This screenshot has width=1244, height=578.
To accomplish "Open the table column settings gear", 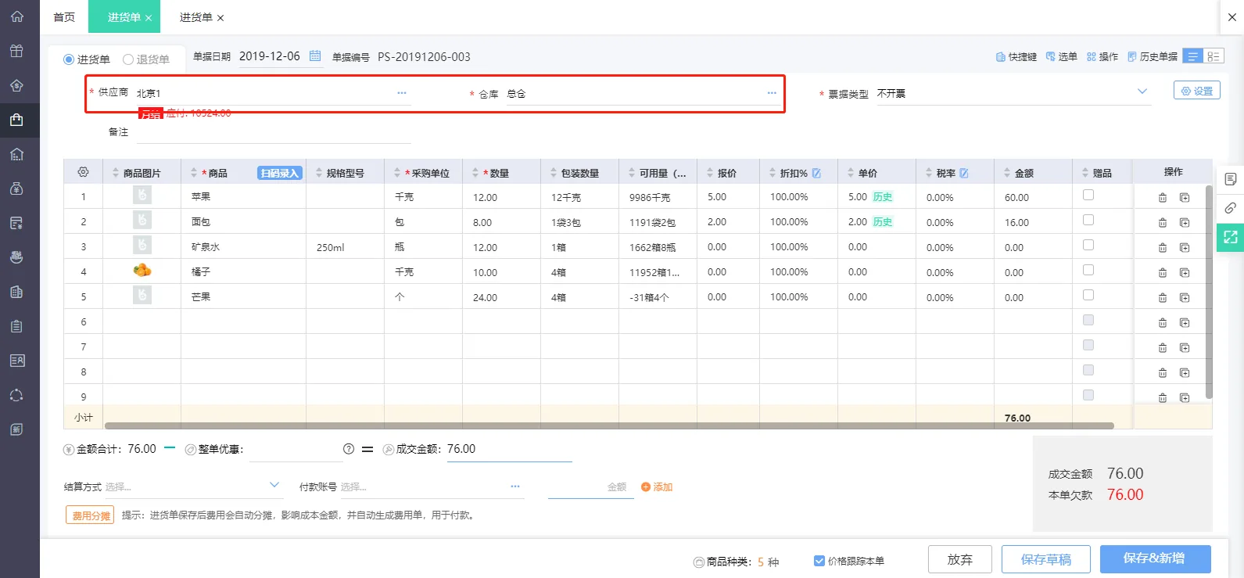I will pos(83,172).
